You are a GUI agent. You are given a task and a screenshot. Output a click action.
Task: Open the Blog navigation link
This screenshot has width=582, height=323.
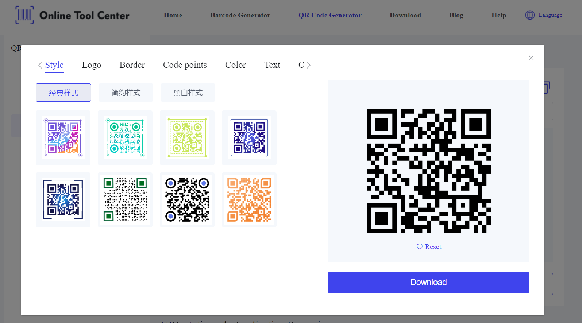coord(456,15)
